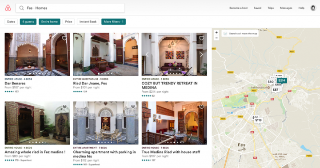Open Amazing whole riad in Fez medina
Image resolution: width=320 pixels, height=168 pixels.
coord(35,152)
